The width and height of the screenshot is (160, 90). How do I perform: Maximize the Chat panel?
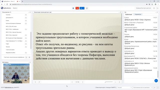[157, 12]
